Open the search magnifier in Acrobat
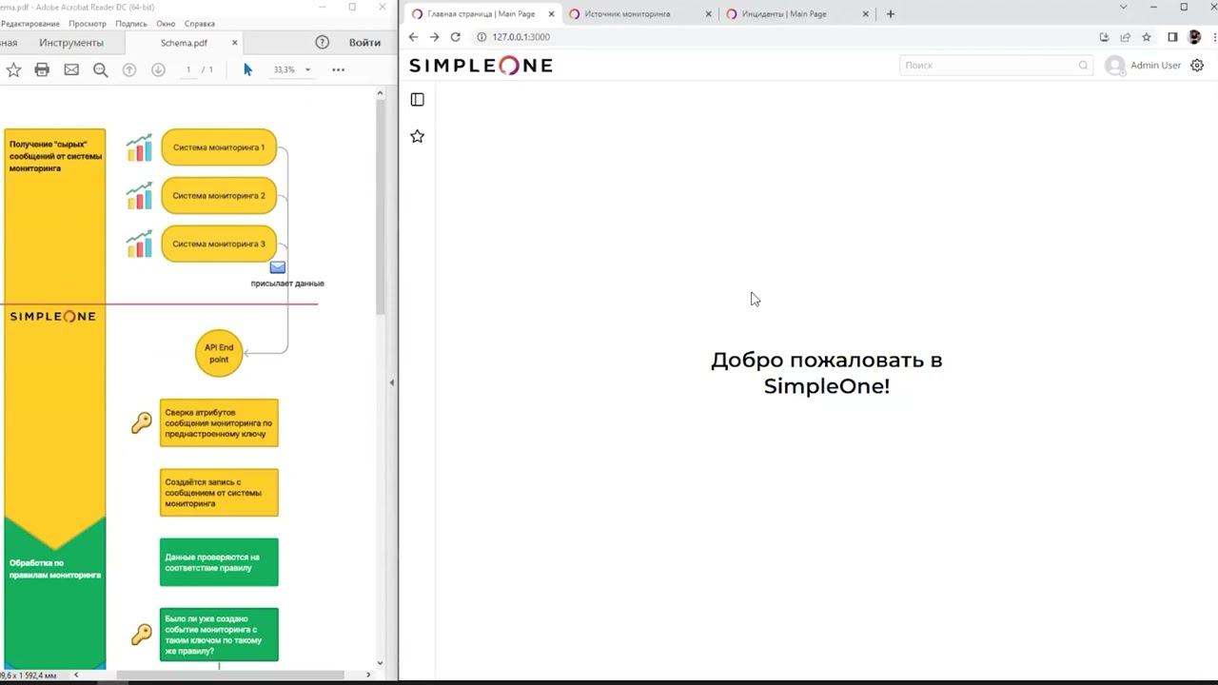 pos(100,68)
